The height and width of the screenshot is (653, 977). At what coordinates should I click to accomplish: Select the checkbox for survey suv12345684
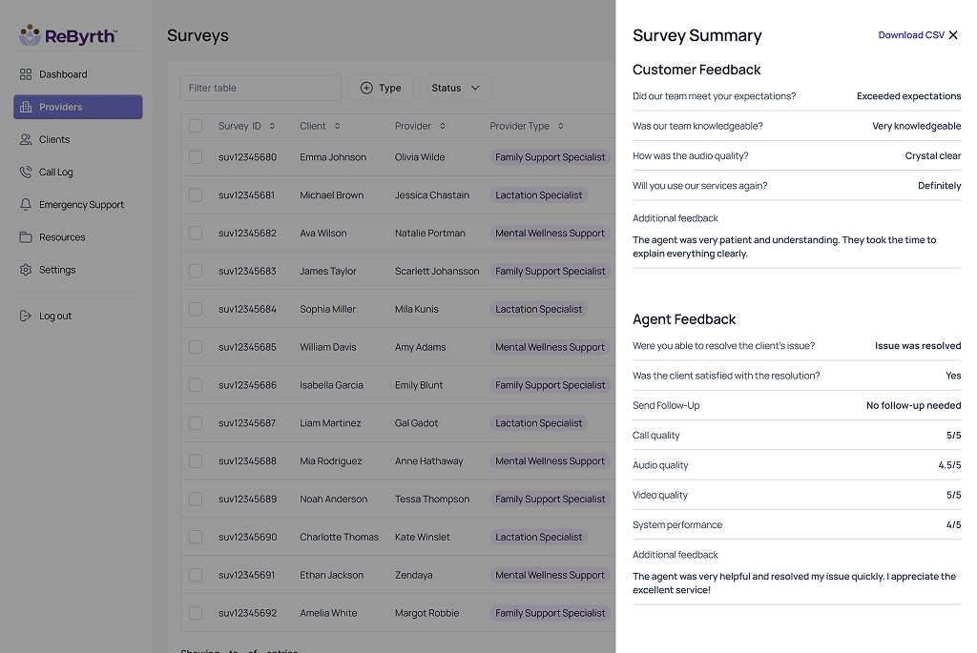(x=196, y=309)
